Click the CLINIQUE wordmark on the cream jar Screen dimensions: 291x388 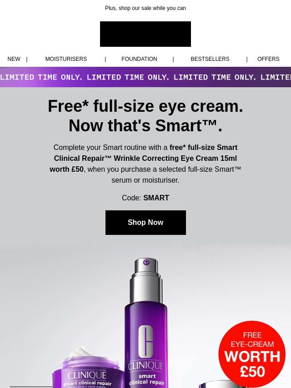87,375
